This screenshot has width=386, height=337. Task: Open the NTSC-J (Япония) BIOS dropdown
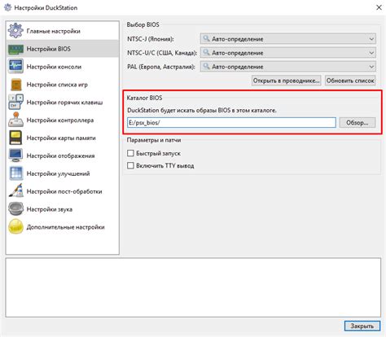click(288, 39)
